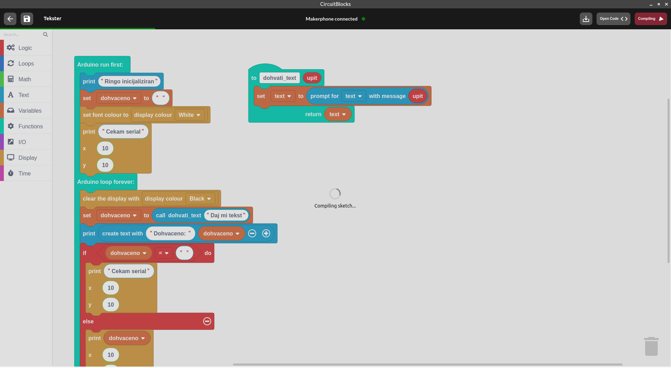Open the Math block category
Image resolution: width=671 pixels, height=368 pixels.
26,79
